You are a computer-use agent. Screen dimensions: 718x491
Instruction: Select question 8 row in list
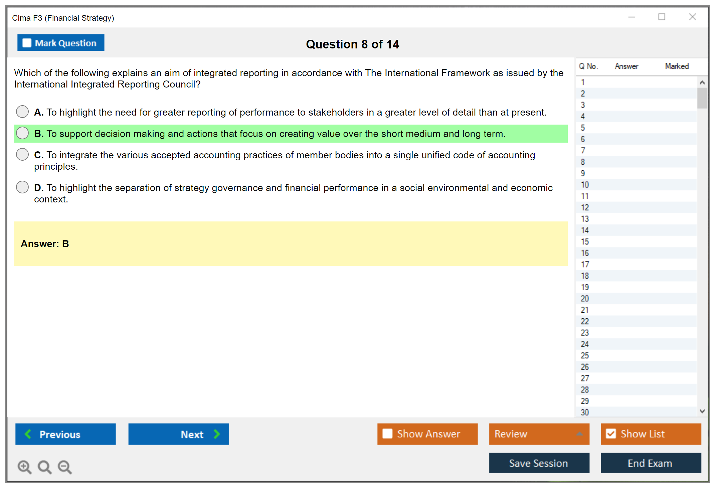(583, 162)
